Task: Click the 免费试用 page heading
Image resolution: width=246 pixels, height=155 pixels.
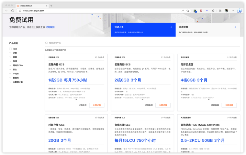Action: pyautogui.click(x=21, y=20)
